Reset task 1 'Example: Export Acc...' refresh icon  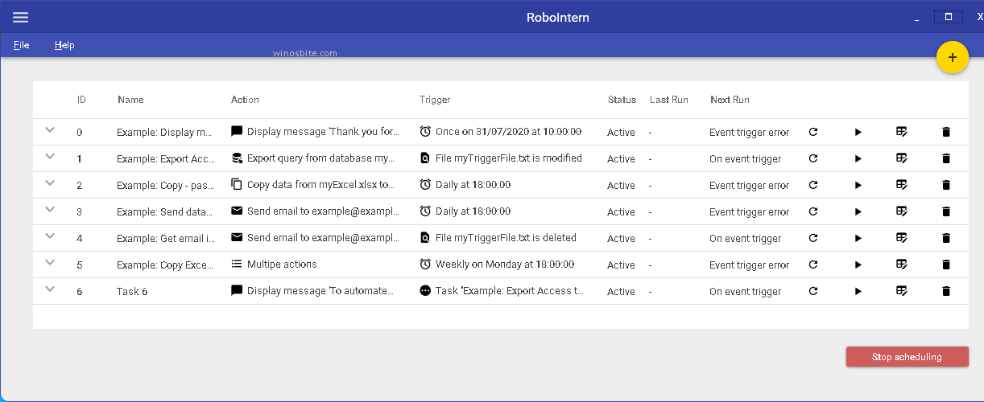coord(813,158)
